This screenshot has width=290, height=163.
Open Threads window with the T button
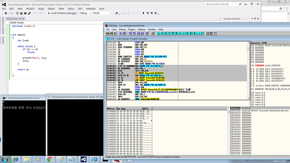169,33
